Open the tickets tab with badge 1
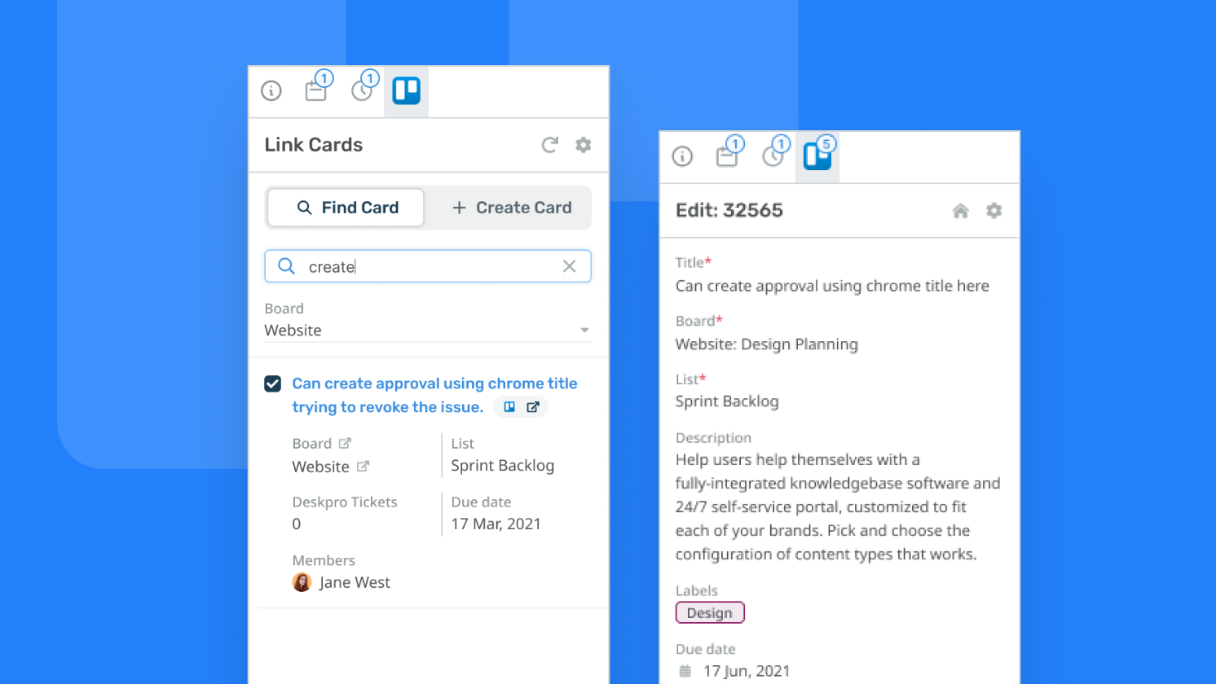This screenshot has width=1216, height=684. (x=316, y=90)
